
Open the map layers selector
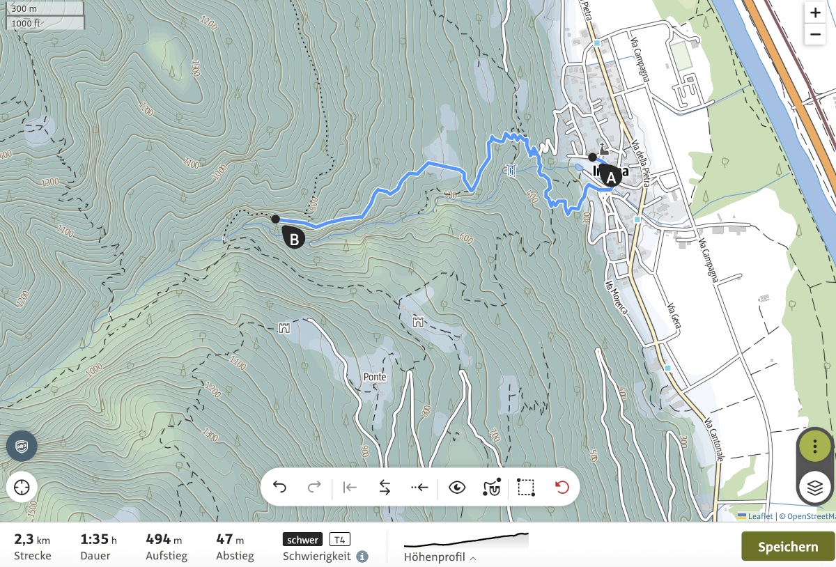(815, 487)
